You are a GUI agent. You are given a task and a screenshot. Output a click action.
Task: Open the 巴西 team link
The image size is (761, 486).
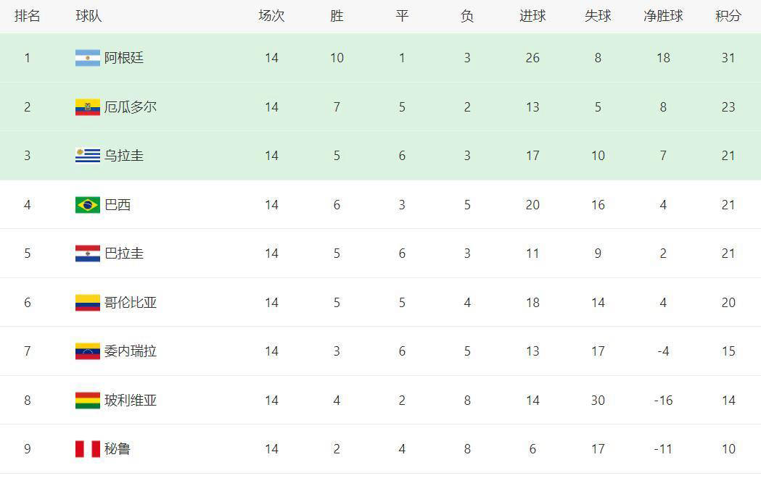118,205
